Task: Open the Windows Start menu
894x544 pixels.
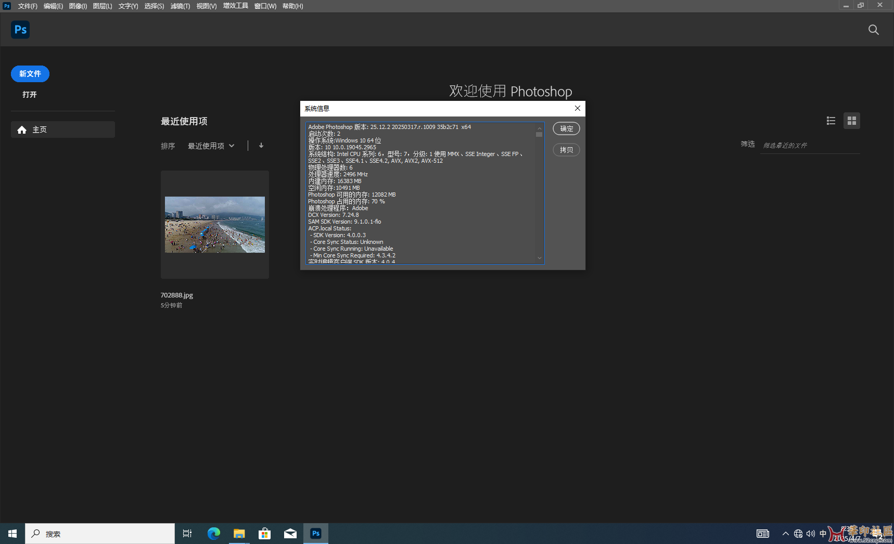Action: (12, 534)
